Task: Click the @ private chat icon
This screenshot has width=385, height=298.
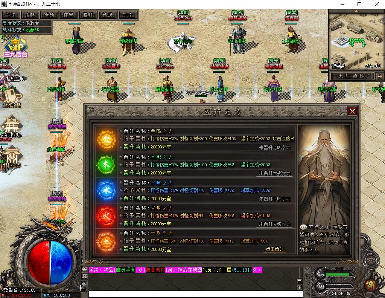Action: pyautogui.click(x=84, y=289)
